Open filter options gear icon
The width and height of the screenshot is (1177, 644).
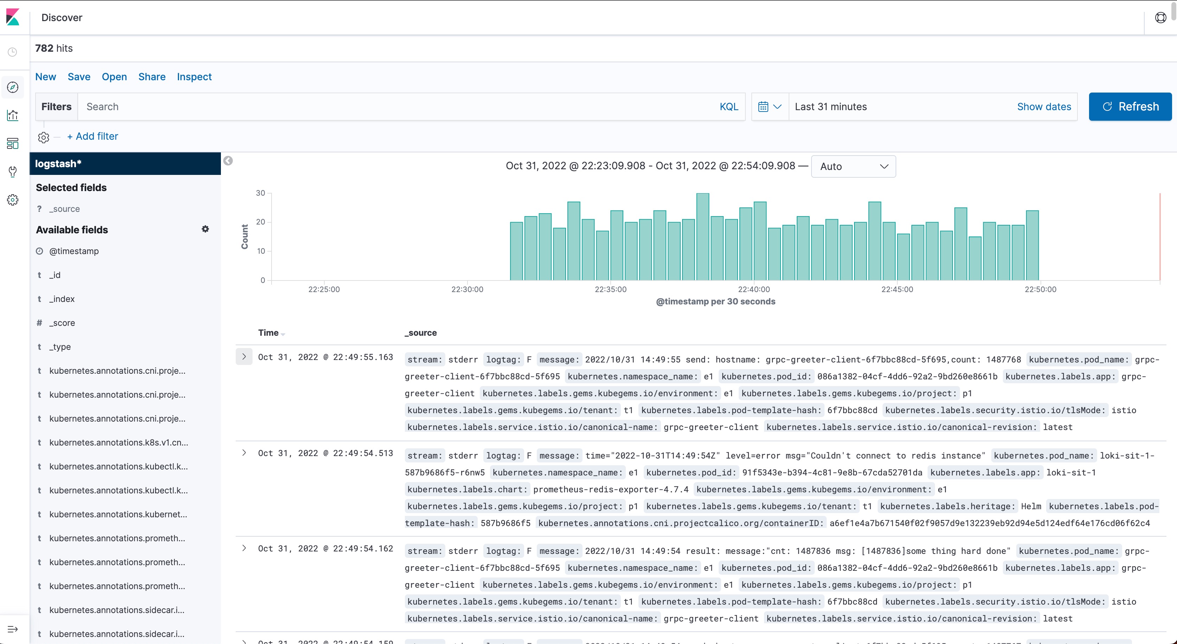43,137
